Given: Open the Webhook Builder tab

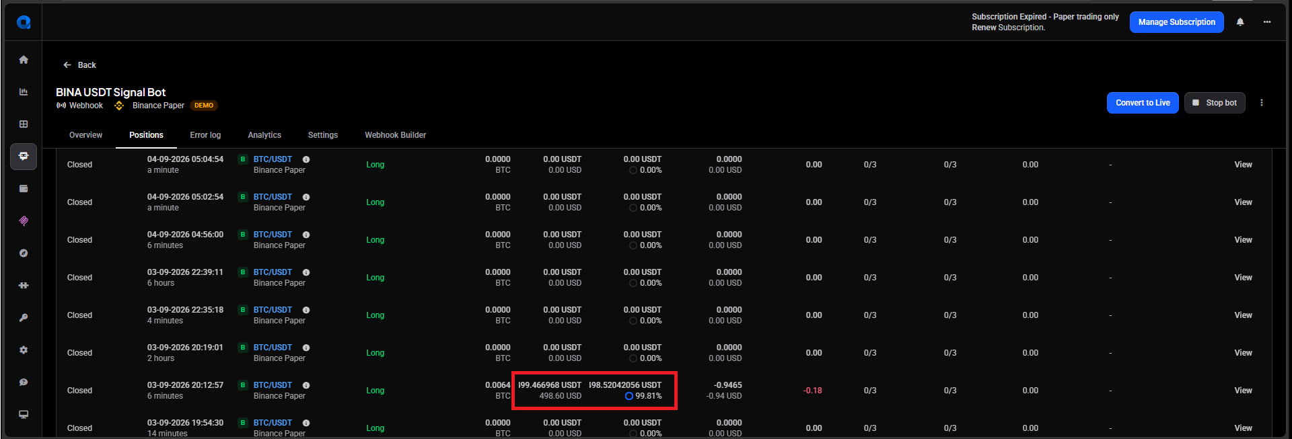Looking at the screenshot, I should [x=396, y=135].
